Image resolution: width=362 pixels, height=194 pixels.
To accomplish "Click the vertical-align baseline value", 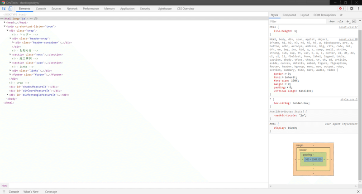I will pyautogui.click(x=306, y=91).
